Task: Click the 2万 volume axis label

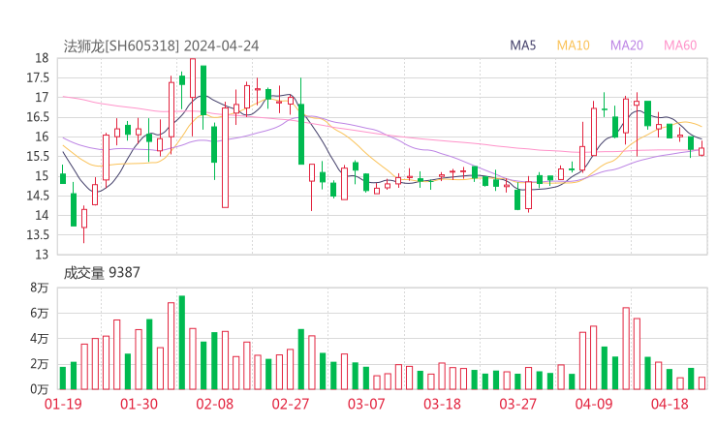Action: (x=40, y=364)
